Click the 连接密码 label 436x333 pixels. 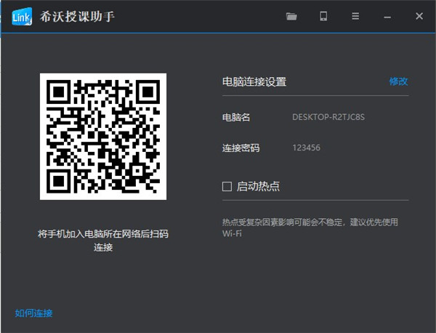241,148
